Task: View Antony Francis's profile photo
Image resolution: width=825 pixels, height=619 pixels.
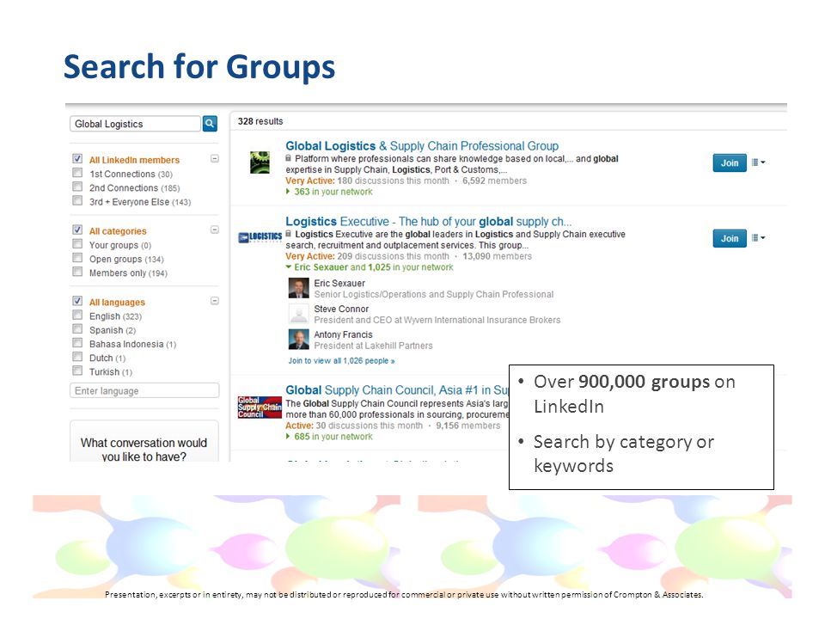Action: point(298,340)
